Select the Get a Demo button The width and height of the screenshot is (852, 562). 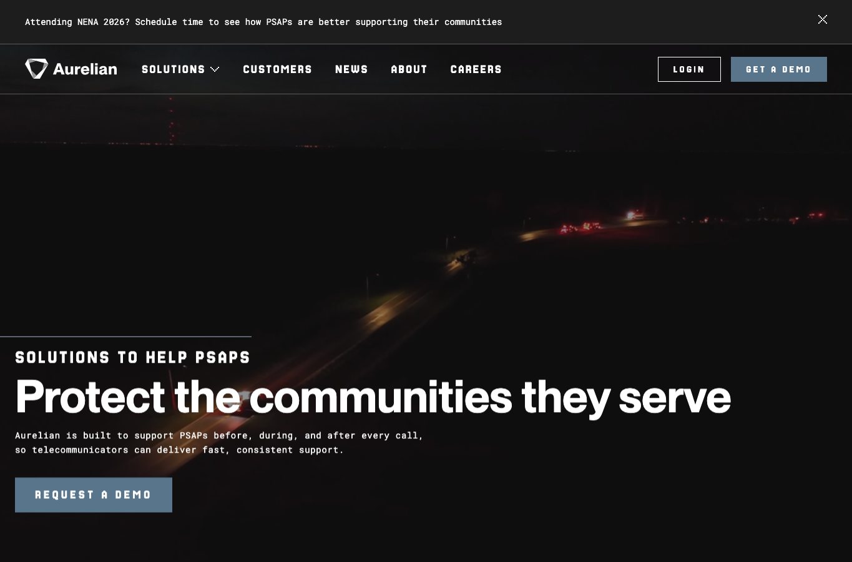click(779, 69)
